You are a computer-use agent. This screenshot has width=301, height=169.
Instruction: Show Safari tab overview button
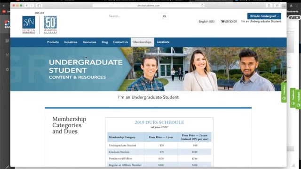[277, 6]
